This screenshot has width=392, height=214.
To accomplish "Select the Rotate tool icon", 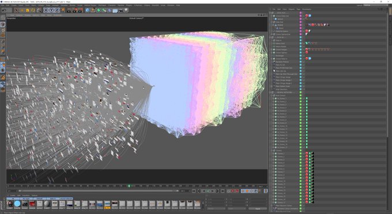I will [33, 10].
